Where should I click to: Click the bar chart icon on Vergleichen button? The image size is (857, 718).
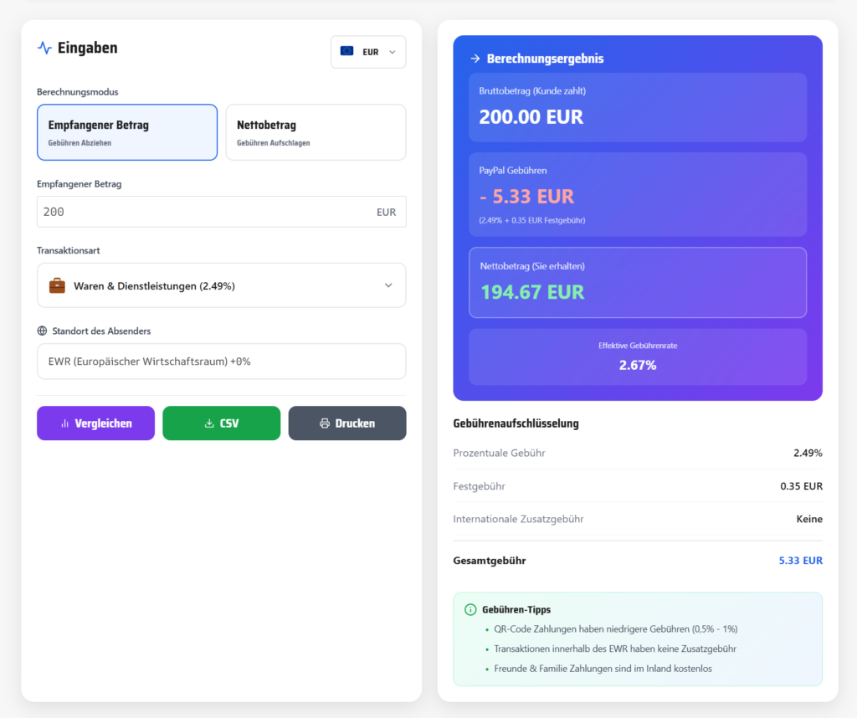(x=64, y=423)
